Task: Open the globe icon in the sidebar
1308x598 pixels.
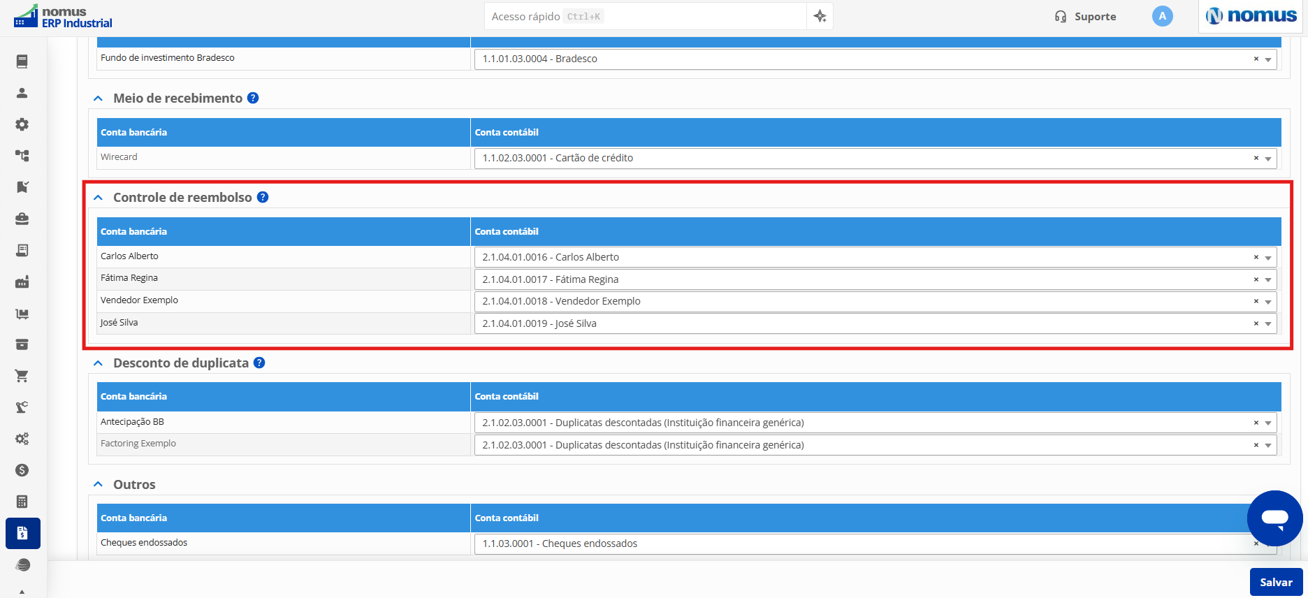Action: tap(22, 564)
